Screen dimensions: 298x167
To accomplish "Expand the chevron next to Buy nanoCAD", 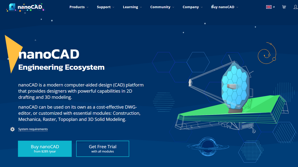I will pos(237,7).
